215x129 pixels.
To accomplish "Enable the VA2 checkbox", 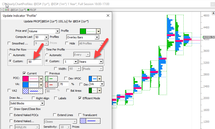I will click(9, 90).
